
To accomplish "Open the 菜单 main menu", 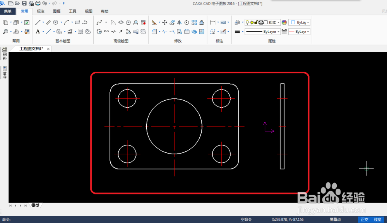I will click(x=8, y=11).
